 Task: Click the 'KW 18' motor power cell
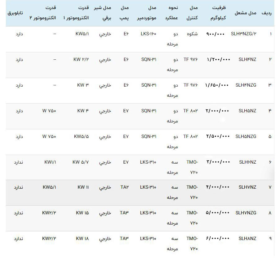[82, 238]
